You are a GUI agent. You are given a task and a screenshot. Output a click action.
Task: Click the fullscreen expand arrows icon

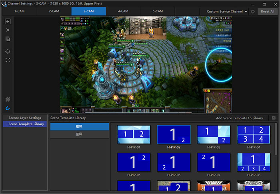8,60
